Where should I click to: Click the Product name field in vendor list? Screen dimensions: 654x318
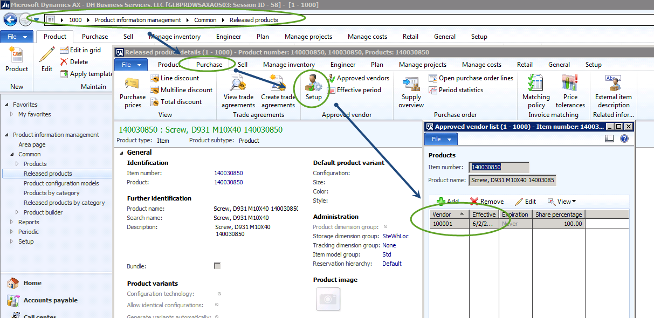coord(512,180)
